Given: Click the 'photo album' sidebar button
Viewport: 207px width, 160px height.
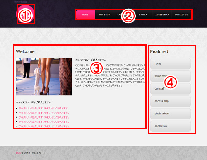Looking at the screenshot, I should 171,114.
